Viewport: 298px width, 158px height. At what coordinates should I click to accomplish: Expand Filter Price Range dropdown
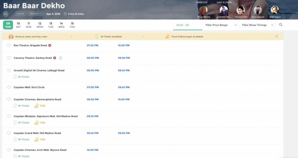[x=220, y=25]
